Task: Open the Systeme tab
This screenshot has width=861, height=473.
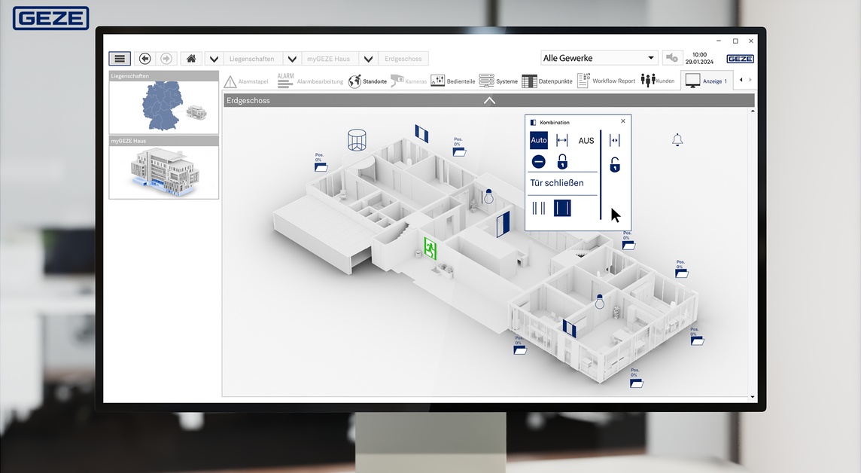Action: 498,81
